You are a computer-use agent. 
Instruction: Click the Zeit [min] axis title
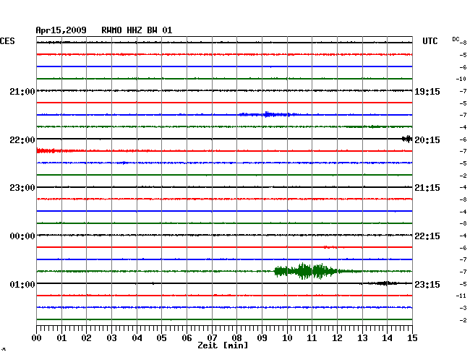tap(223, 345)
